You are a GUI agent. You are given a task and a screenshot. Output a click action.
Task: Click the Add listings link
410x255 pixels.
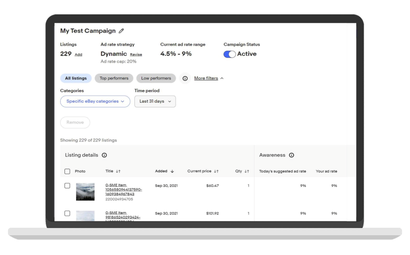tap(78, 55)
